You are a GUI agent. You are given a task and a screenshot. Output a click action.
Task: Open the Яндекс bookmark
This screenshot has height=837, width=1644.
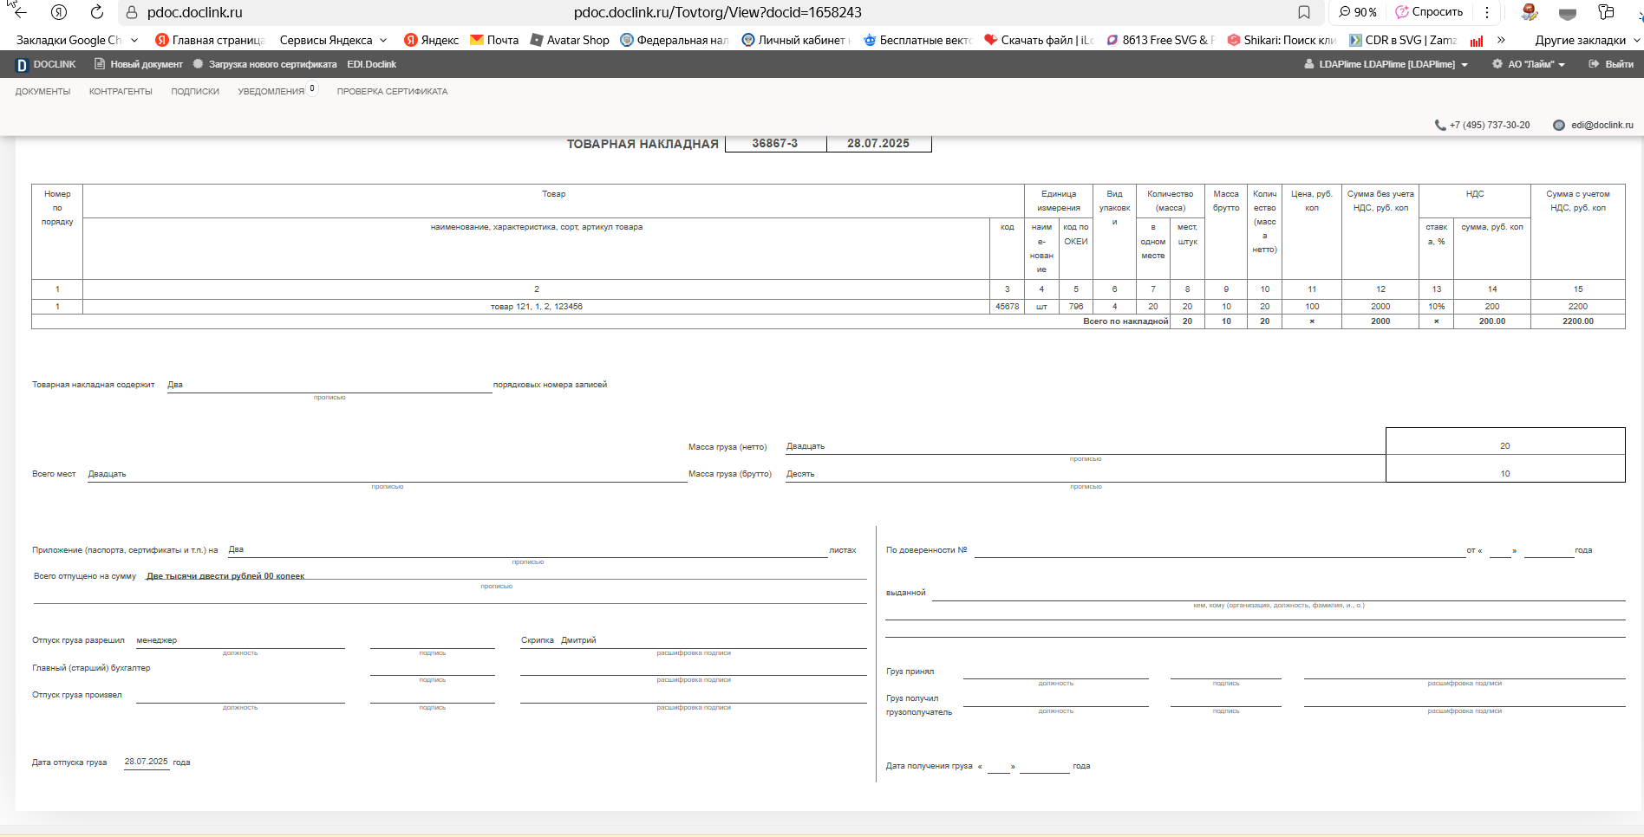(x=431, y=40)
